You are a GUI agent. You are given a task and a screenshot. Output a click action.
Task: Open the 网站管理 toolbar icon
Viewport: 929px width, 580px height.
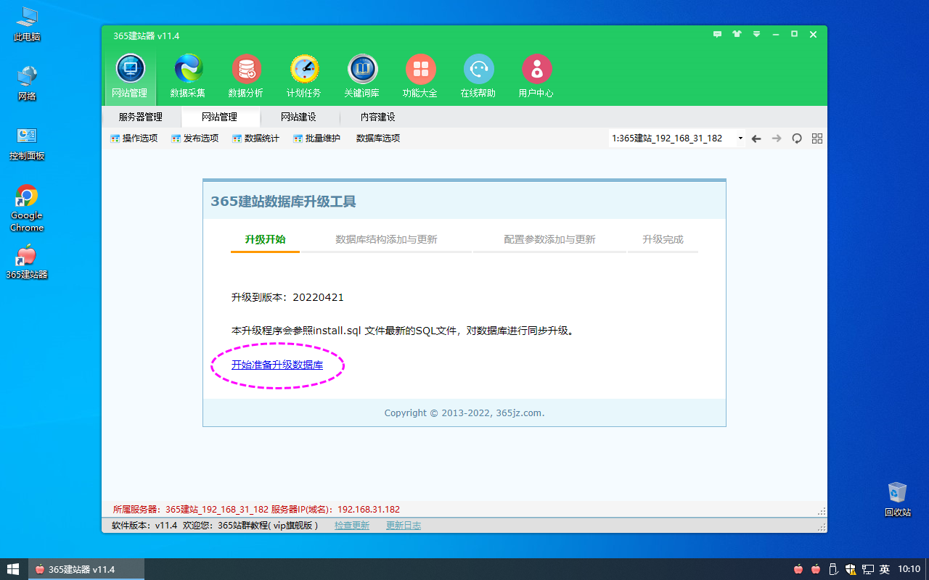(130, 76)
